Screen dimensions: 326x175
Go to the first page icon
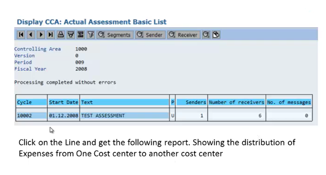point(21,35)
